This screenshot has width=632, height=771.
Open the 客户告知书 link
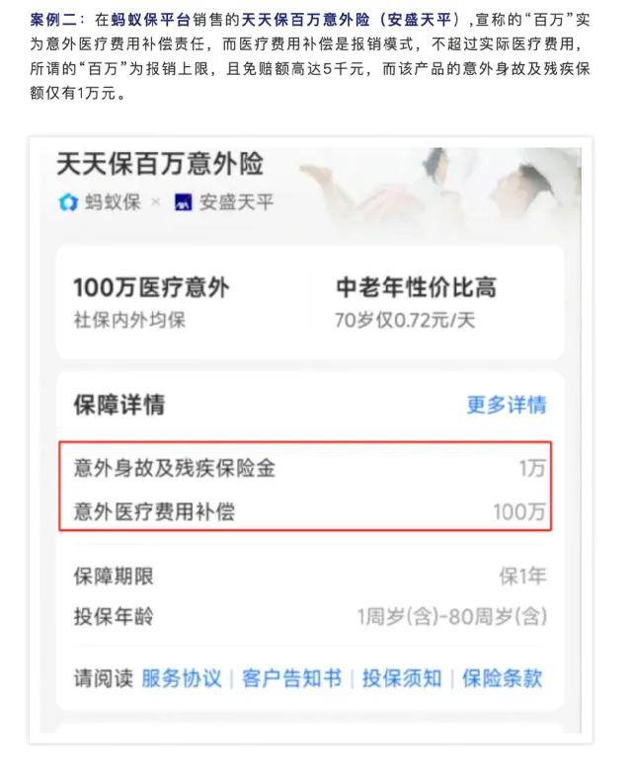[291, 678]
